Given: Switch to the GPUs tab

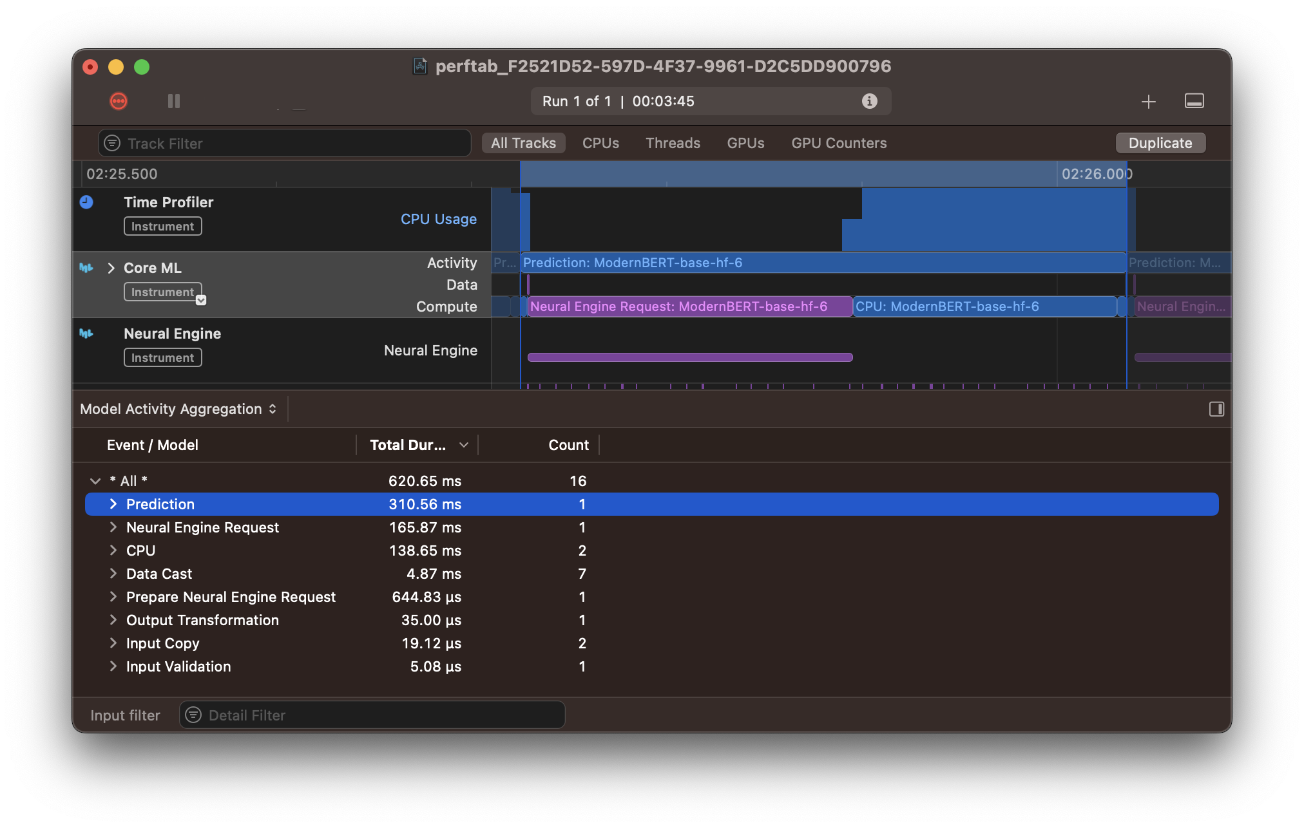Looking at the screenshot, I should coord(745,143).
